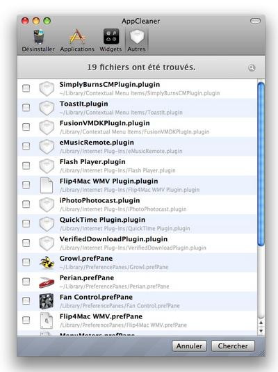Select the Applications toolbar icon

click(x=77, y=37)
